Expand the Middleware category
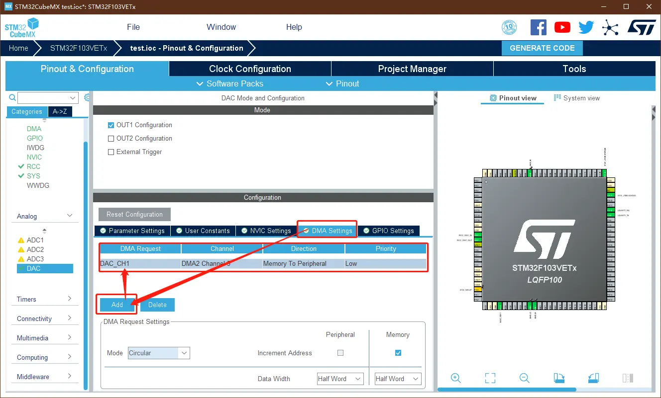Viewport: 661px width, 398px height. (70, 376)
